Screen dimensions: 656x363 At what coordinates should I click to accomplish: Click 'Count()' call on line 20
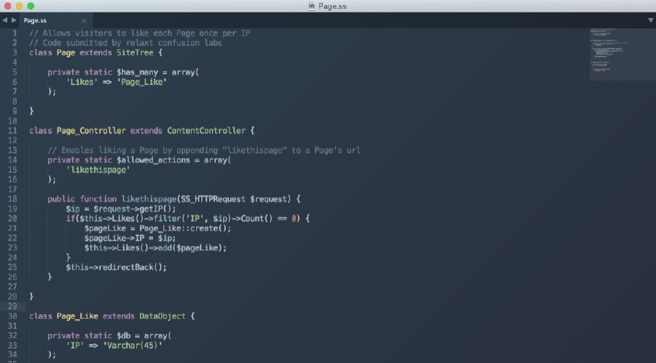257,218
